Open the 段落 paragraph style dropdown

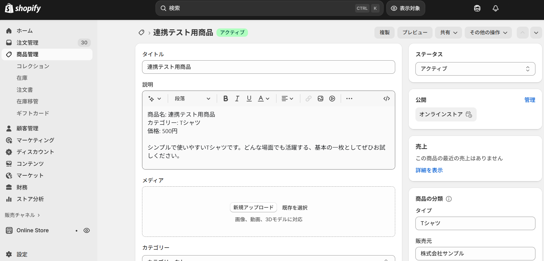(192, 99)
